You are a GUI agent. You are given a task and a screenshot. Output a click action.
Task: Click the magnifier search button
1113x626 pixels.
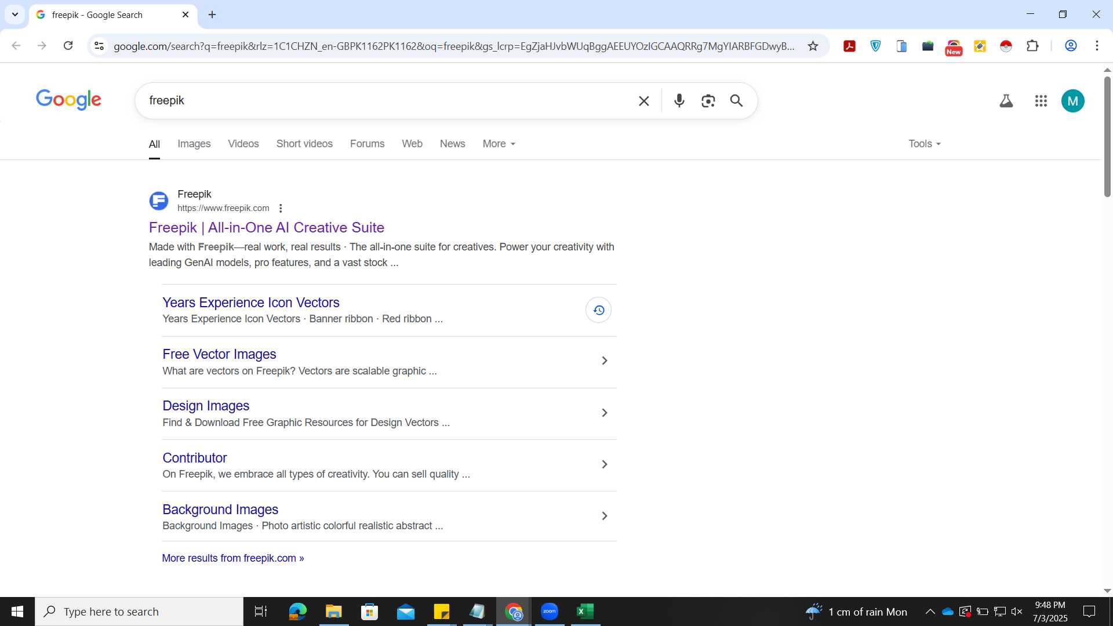tap(736, 101)
